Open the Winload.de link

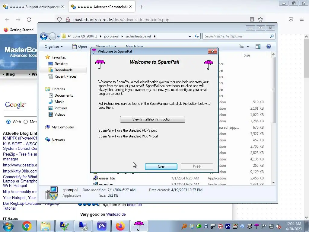[116, 214]
